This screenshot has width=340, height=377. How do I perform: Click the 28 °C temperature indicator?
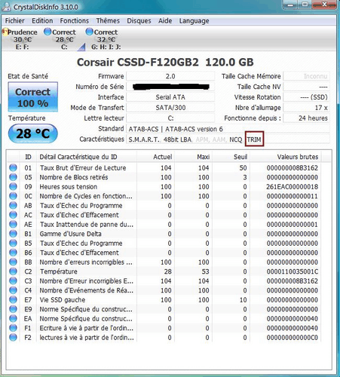pyautogui.click(x=33, y=133)
